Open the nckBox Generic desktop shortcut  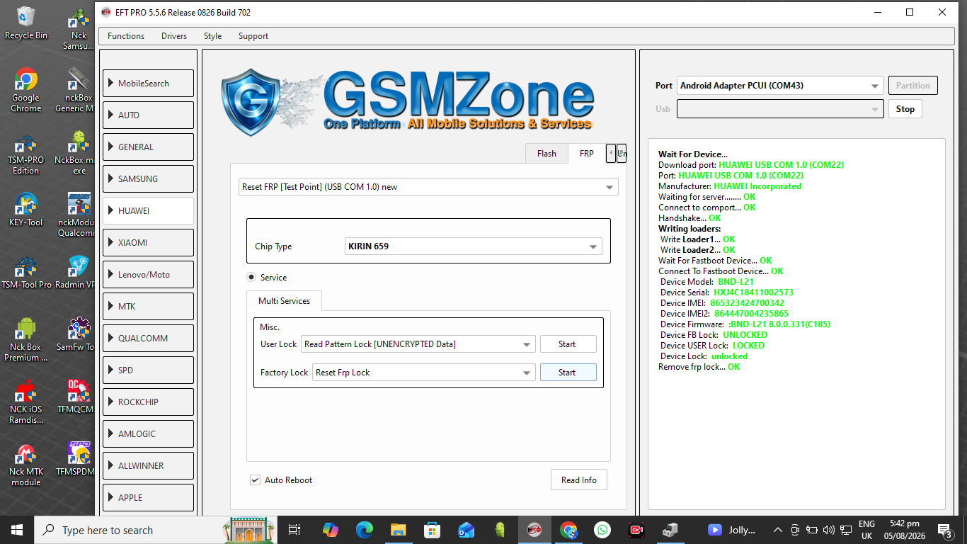click(x=75, y=91)
